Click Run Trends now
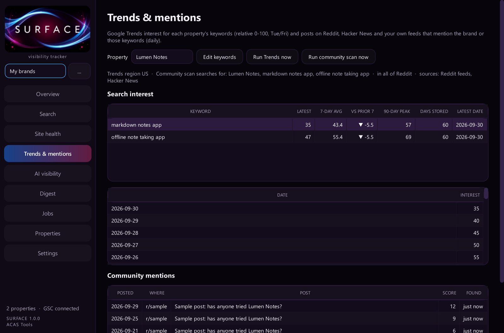Image resolution: width=504 pixels, height=333 pixels. click(272, 57)
